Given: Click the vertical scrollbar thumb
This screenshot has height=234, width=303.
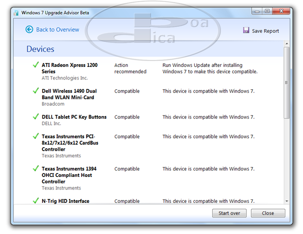Looking at the screenshot, I should [286, 83].
